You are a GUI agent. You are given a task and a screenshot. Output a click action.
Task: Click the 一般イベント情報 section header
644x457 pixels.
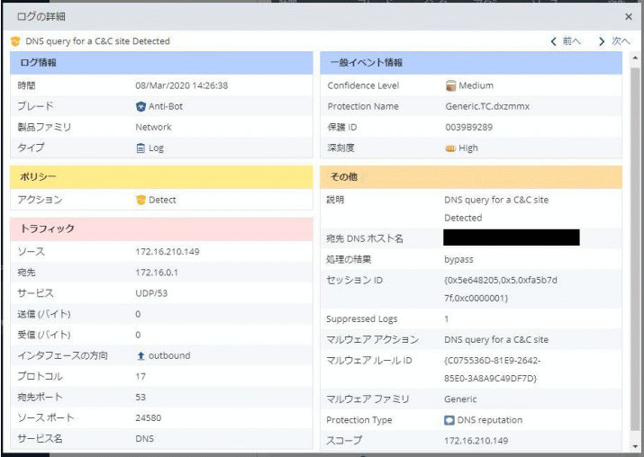470,63
